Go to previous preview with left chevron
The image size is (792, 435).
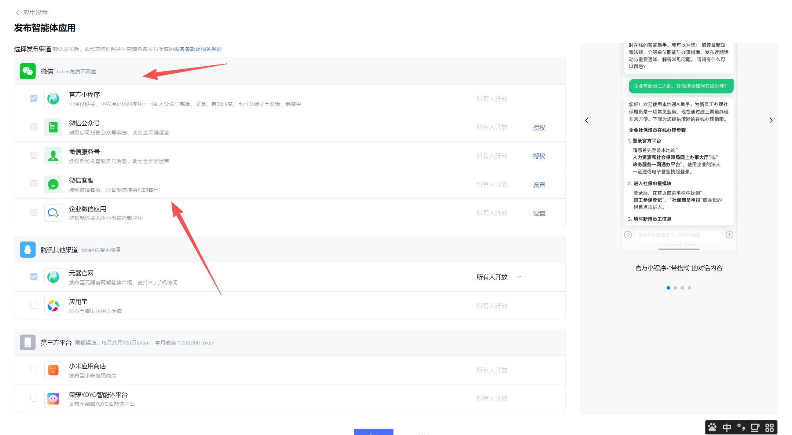tap(587, 121)
